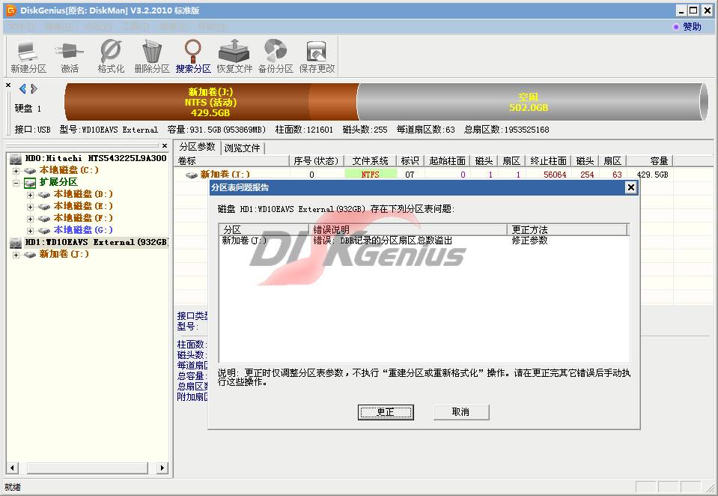Sort by the 文件系统 column header
This screenshot has height=496, width=718.
pyautogui.click(x=370, y=161)
